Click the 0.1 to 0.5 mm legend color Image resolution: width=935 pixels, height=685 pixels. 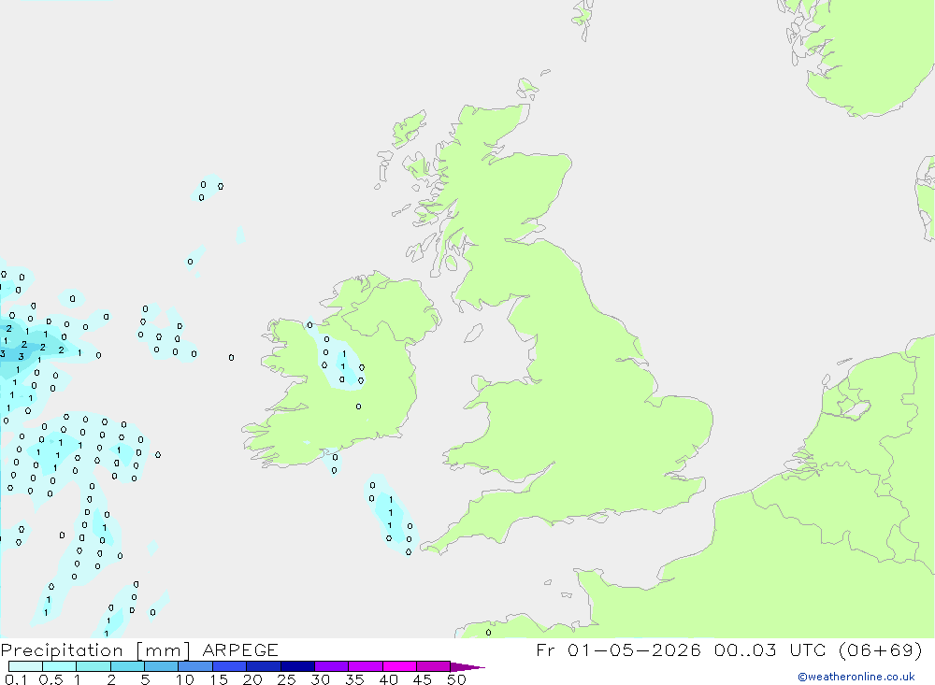pos(25,666)
